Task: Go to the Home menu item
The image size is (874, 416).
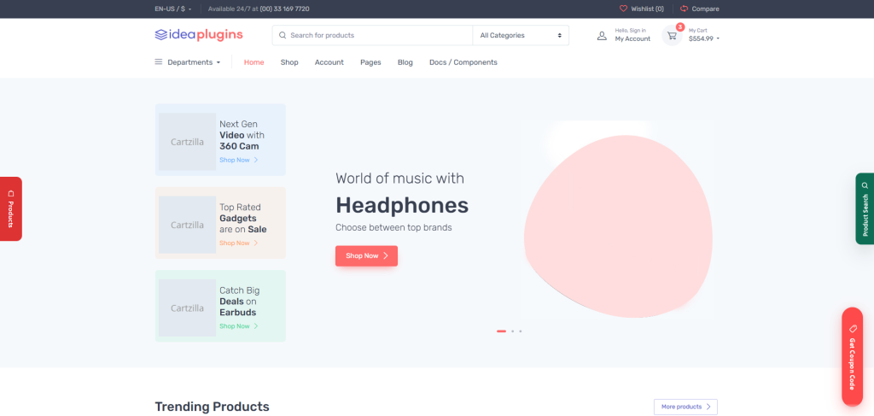Action: tap(253, 62)
